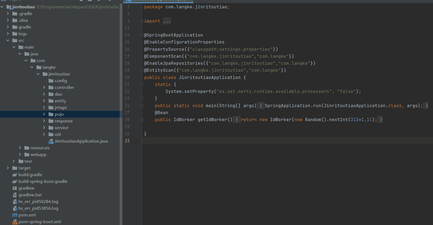Select the highlighted 'pojo' tree row label
The image size is (433, 225).
click(59, 114)
